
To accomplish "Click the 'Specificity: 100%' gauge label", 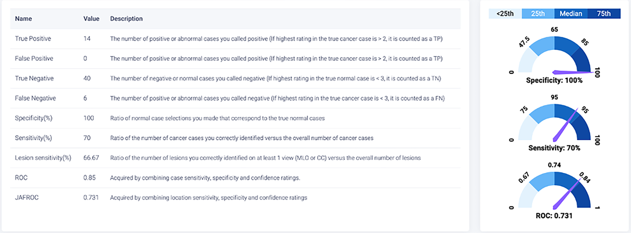I will (554, 80).
